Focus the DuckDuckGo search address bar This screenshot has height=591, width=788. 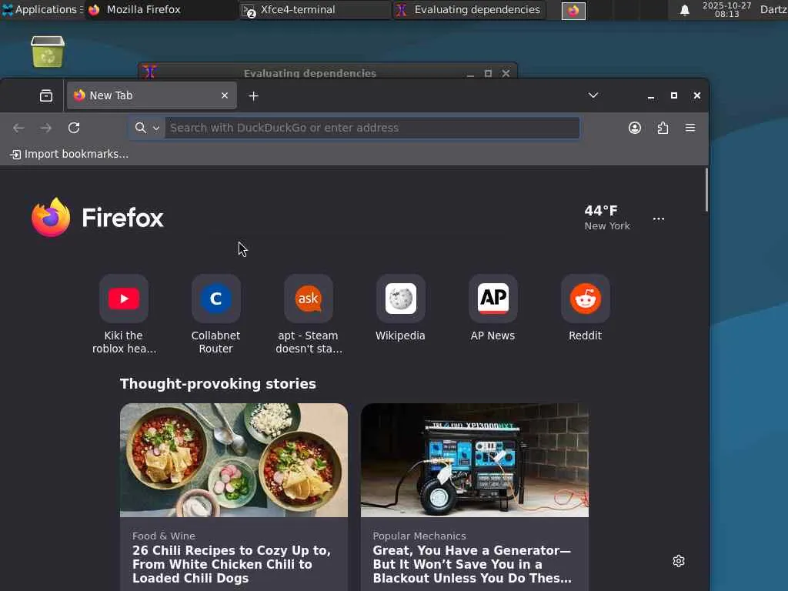coord(372,128)
